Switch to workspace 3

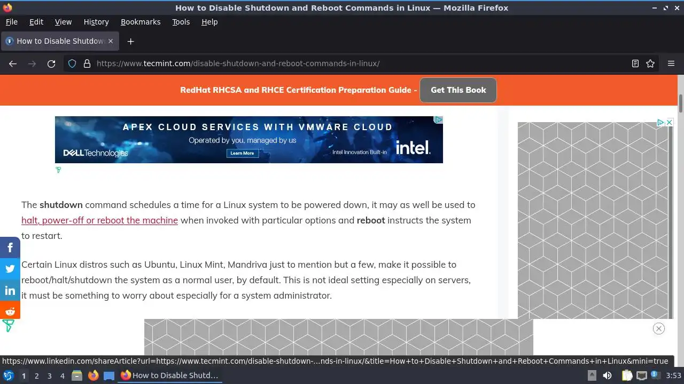click(49, 375)
